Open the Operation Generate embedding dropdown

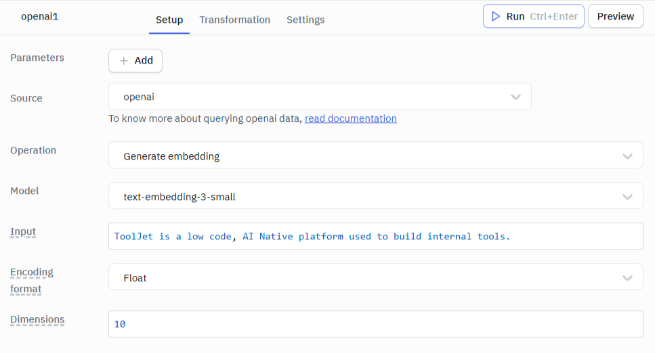[375, 156]
